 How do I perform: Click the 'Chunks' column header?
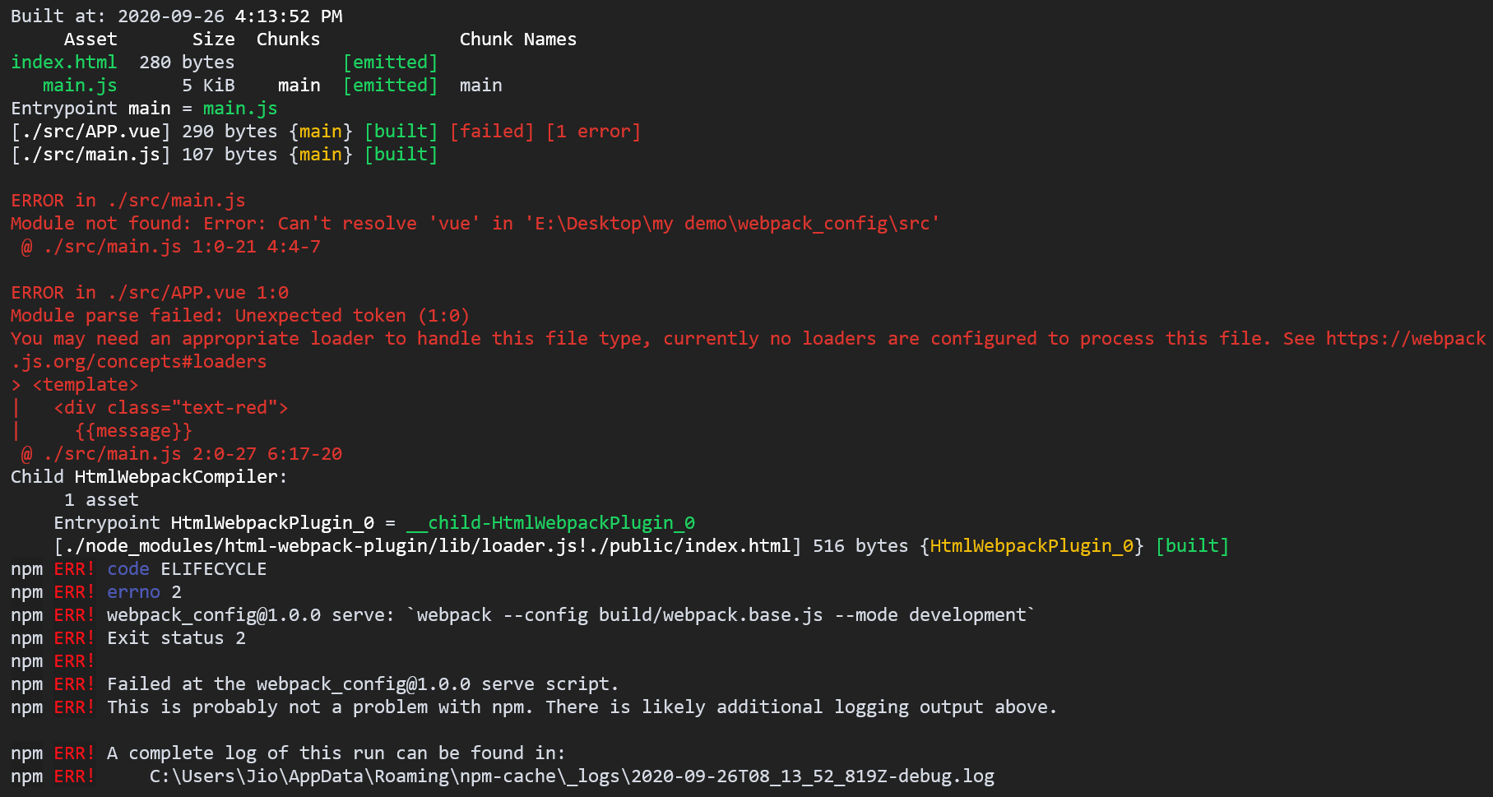tap(288, 39)
